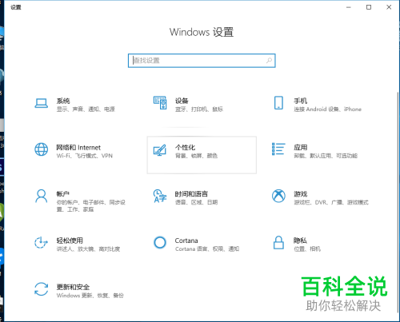
Task: Open the 手机 settings label
Action: point(301,101)
